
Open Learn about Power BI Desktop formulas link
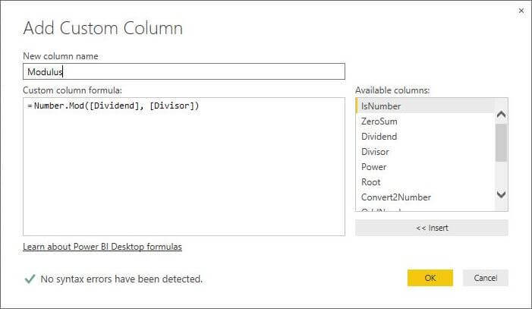(x=102, y=247)
